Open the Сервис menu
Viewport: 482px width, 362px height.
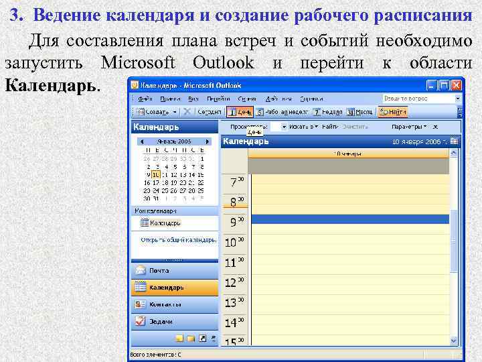[247, 99]
